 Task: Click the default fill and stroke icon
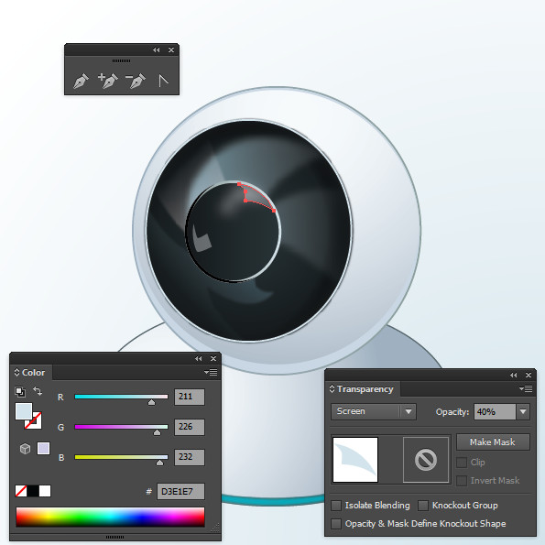pos(20,392)
